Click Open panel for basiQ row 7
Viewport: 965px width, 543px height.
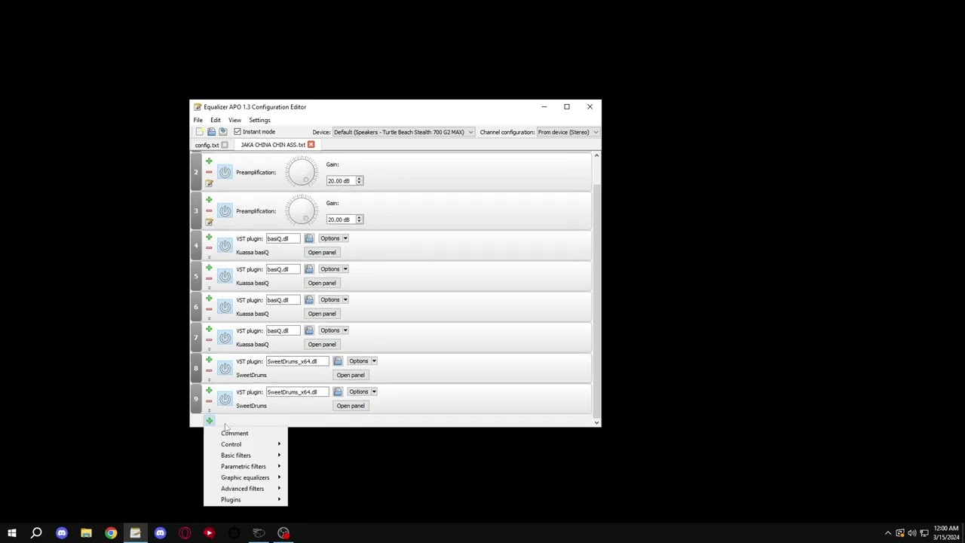[322, 345]
